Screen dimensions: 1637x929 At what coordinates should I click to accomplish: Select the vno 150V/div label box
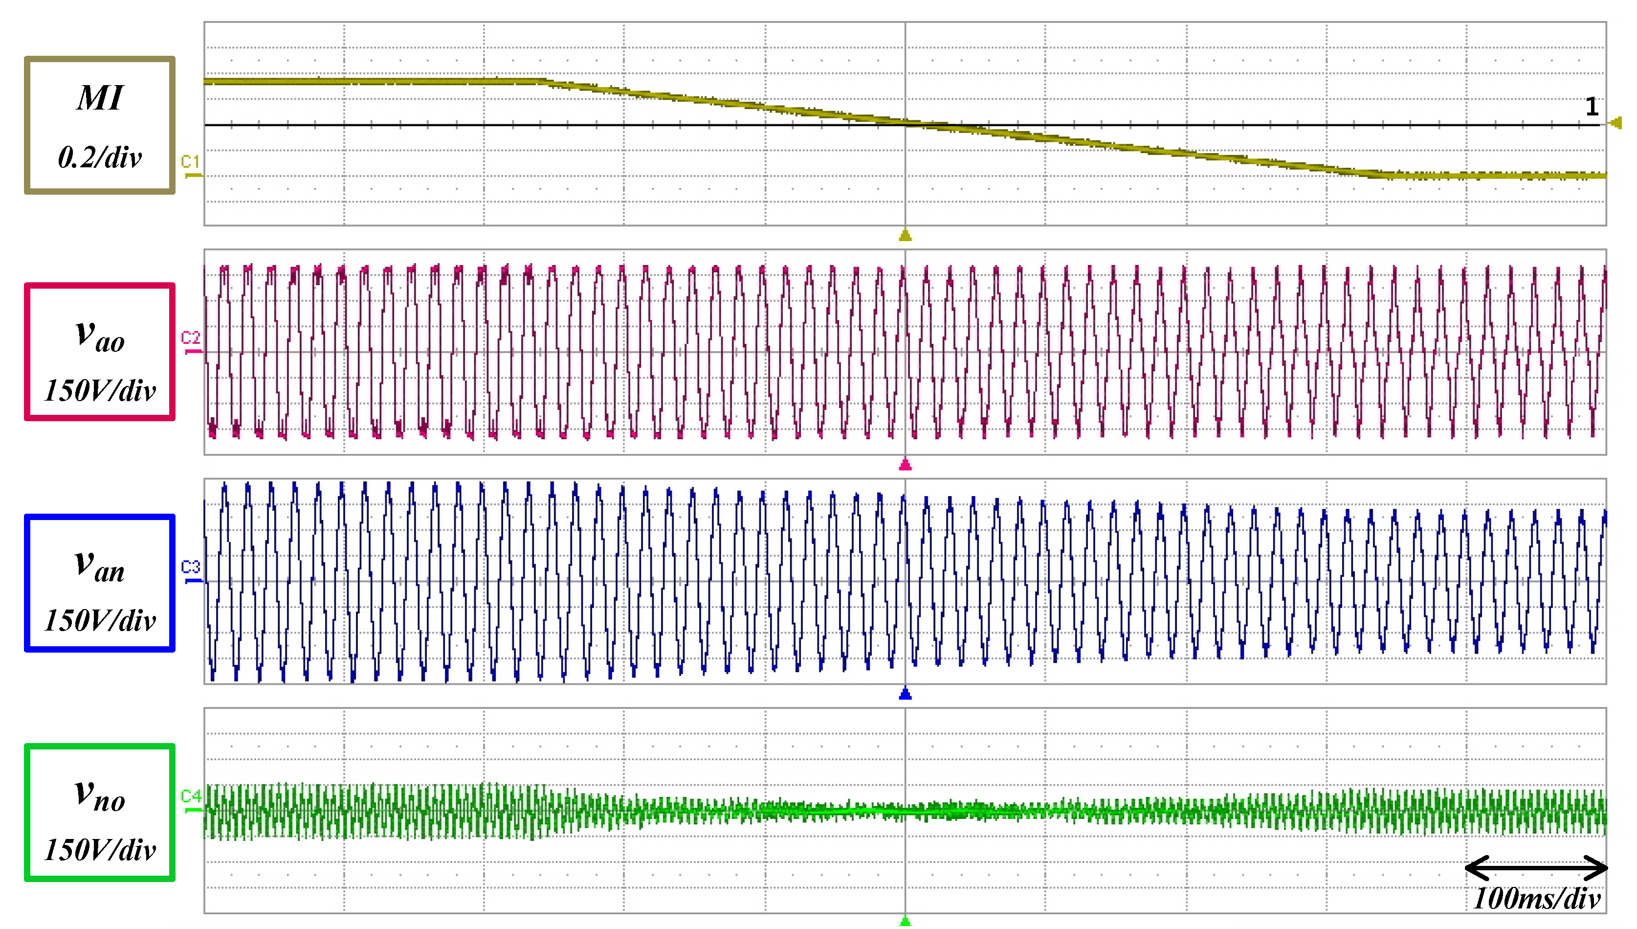click(x=100, y=812)
